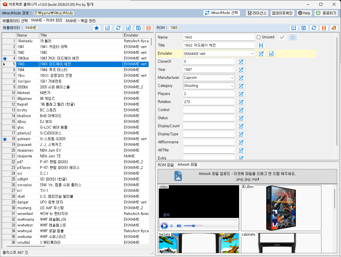The width and height of the screenshot is (341, 257).
Task: Open the Artwork 파일 tab
Action: [187, 165]
